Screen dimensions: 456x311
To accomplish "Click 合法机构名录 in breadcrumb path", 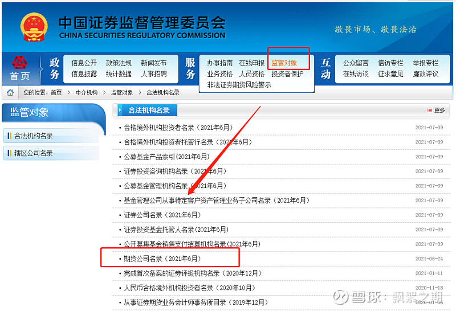I will click(163, 92).
